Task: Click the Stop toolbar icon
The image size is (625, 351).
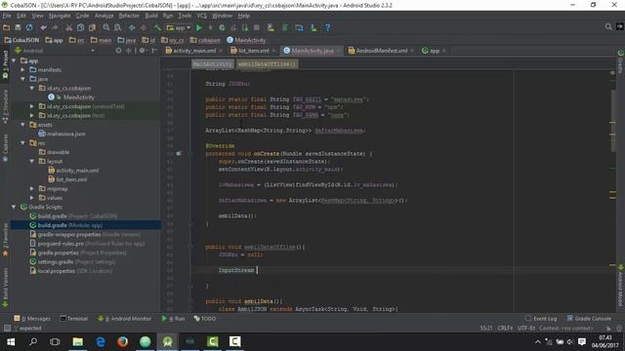Action: point(257,27)
